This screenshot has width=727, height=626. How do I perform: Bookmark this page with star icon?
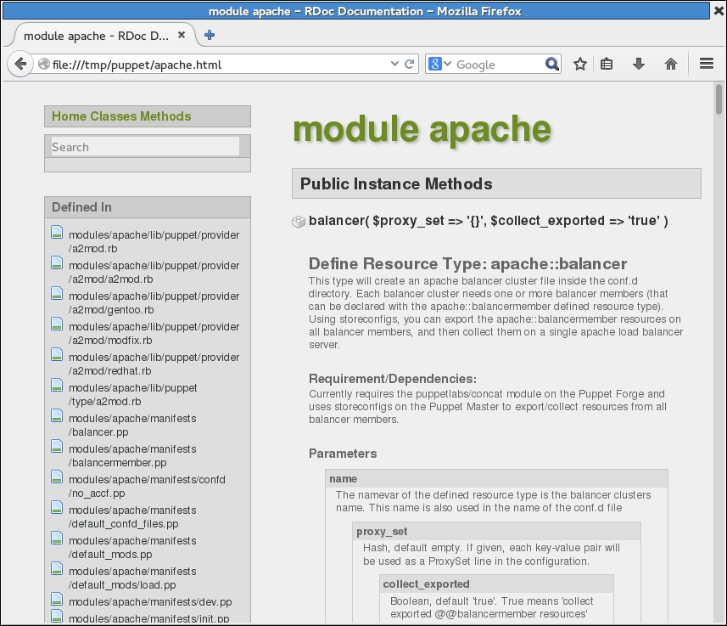[x=580, y=64]
